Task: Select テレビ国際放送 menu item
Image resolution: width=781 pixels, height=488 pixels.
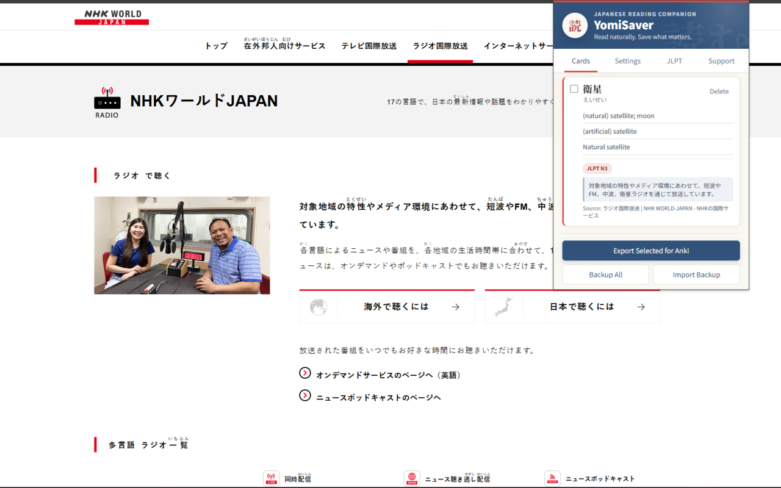Action: coord(369,46)
